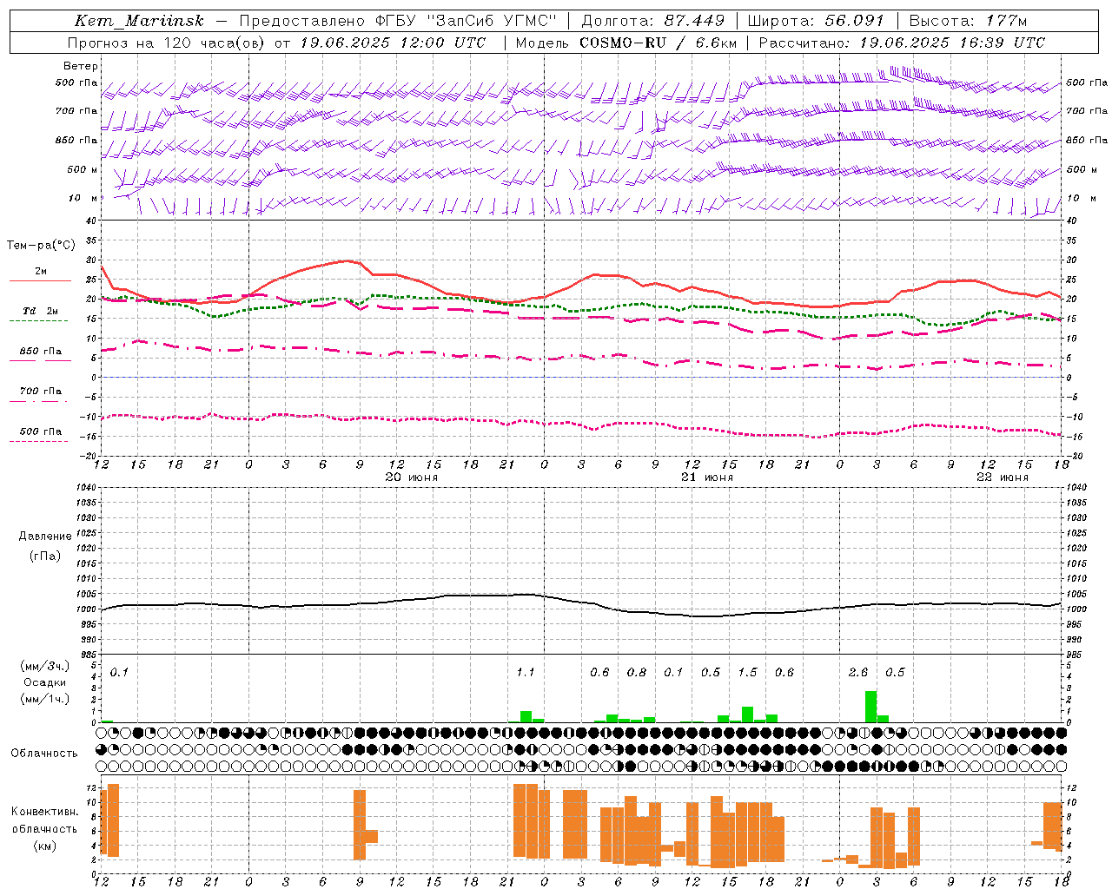1112x889 pixels.
Task: Click the 'Облачность' cloud cover label
Action: click(x=43, y=754)
